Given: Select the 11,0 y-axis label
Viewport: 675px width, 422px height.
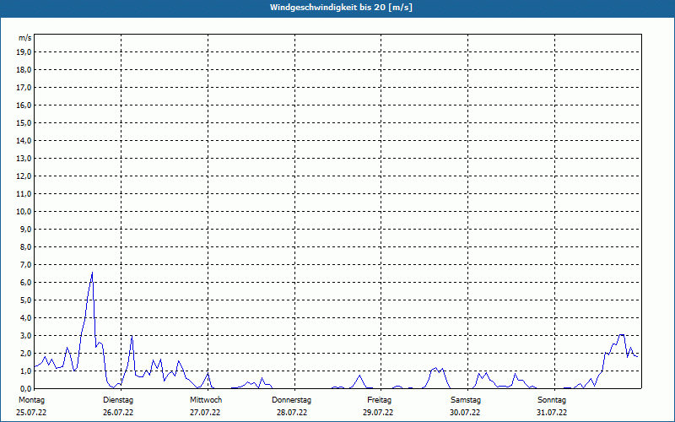Looking at the screenshot, I should tap(24, 194).
